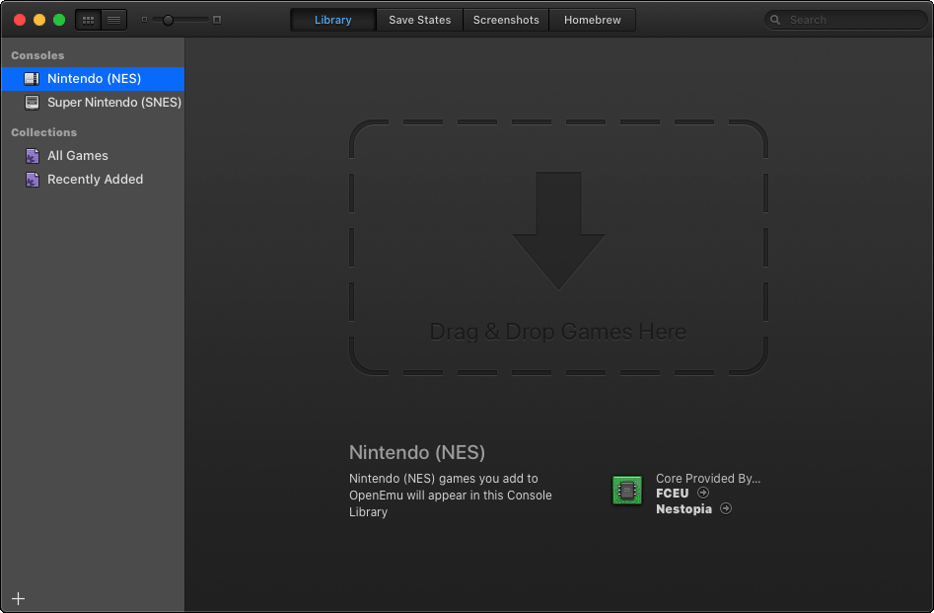This screenshot has height=613, width=934.
Task: Open the Library tab
Action: pos(333,20)
